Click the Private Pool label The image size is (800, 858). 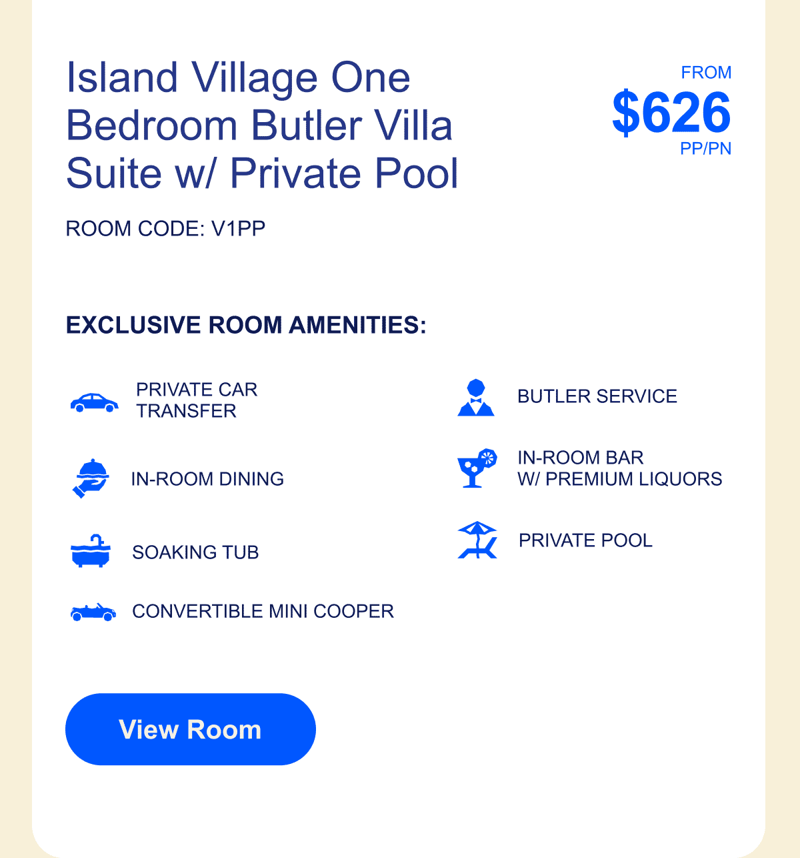pos(585,540)
